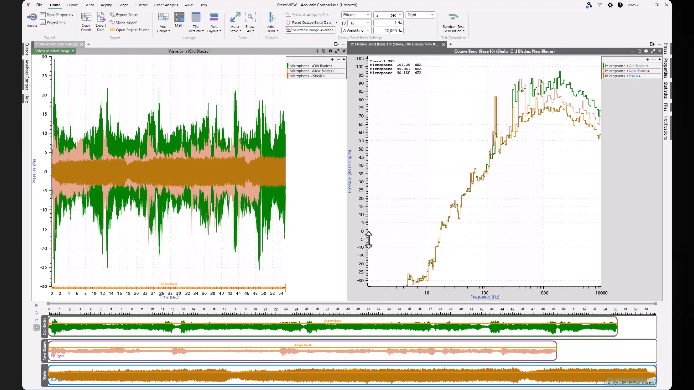Viewport: 694px width, 390px height.
Task: Open the Math tool
Action: tap(179, 20)
